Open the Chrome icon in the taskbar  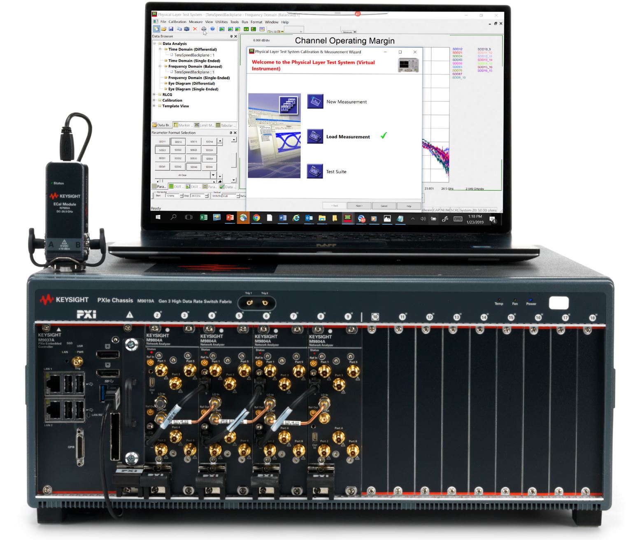256,218
